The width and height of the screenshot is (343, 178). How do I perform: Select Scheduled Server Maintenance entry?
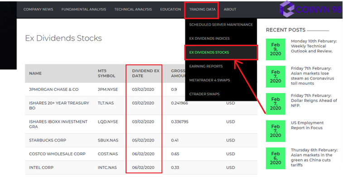(221, 25)
